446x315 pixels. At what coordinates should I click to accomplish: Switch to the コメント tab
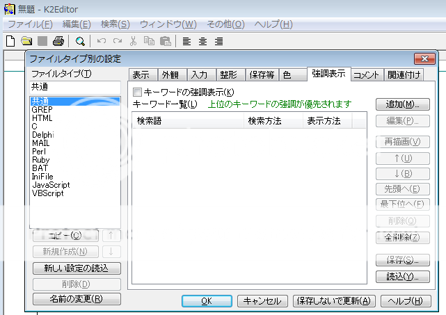point(367,75)
